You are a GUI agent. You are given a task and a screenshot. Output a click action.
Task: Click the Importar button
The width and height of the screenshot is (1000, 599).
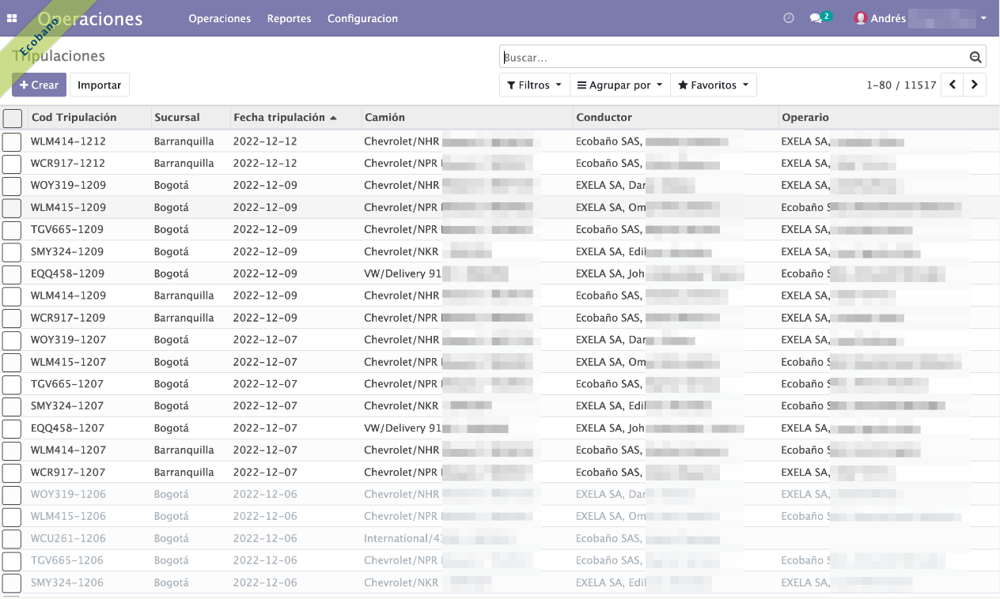[99, 85]
